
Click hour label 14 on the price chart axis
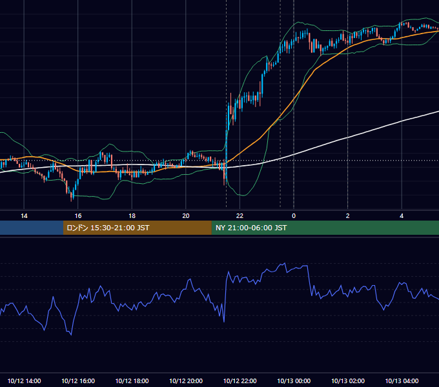coord(24,216)
